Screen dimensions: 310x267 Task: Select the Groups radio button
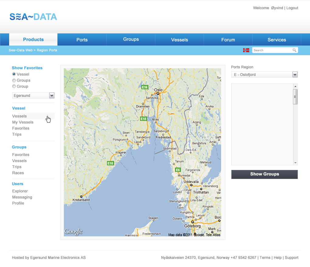14,80
